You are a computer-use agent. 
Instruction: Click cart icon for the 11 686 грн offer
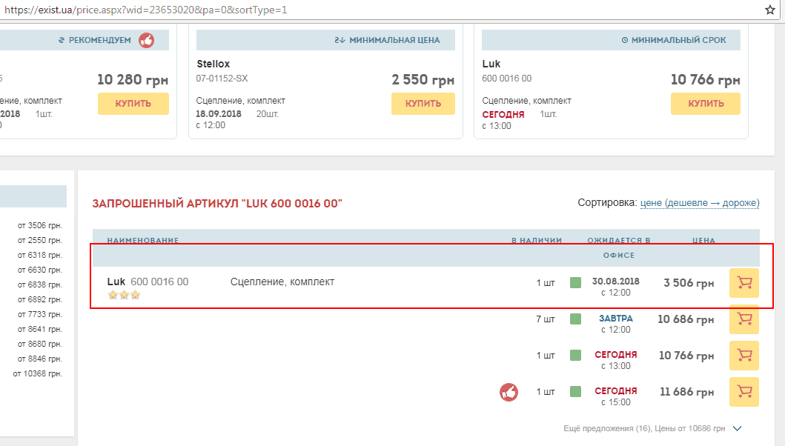point(744,392)
